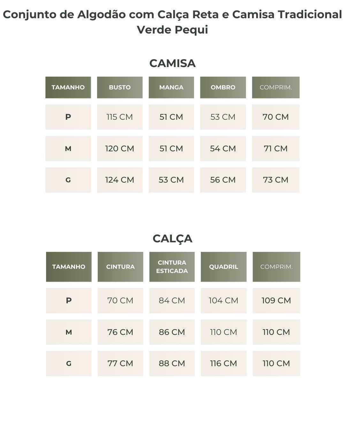Click the CALÇA section heading
Viewport: 345px width, 431px height.
(x=172, y=238)
